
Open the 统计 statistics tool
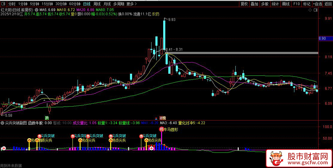point(275,4)
